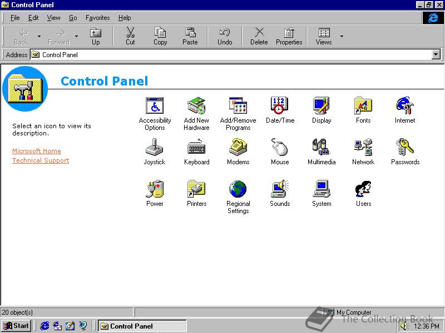Click the Start button
The height and width of the screenshot is (333, 445).
[x=16, y=326]
